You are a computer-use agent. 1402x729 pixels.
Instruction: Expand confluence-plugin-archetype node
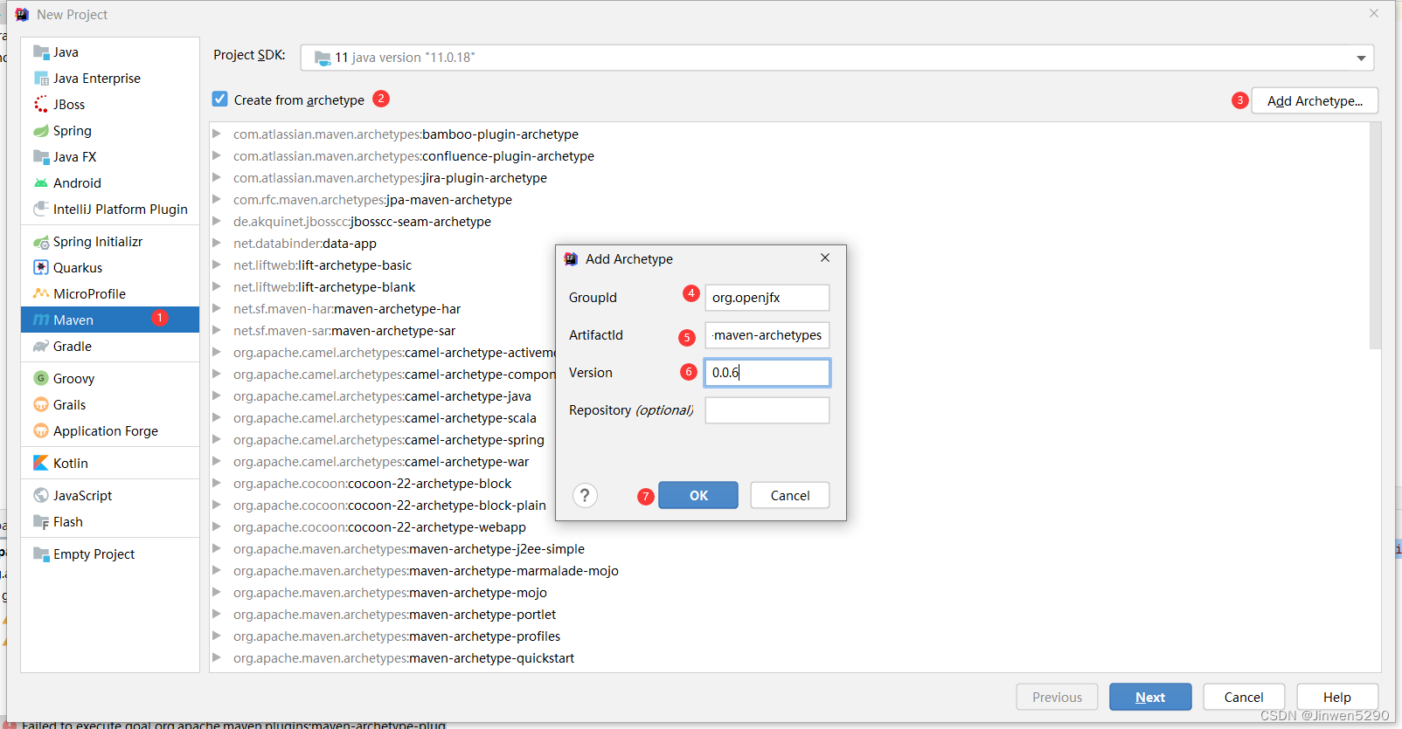click(217, 155)
